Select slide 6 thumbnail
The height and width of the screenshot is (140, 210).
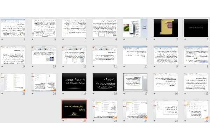point(44,28)
